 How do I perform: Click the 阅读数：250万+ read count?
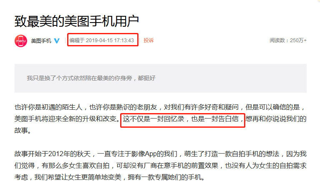(288, 40)
